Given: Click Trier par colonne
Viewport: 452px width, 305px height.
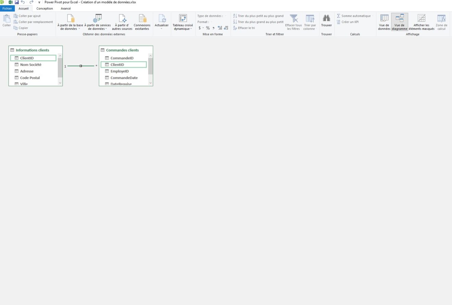Looking at the screenshot, I should coord(310,22).
